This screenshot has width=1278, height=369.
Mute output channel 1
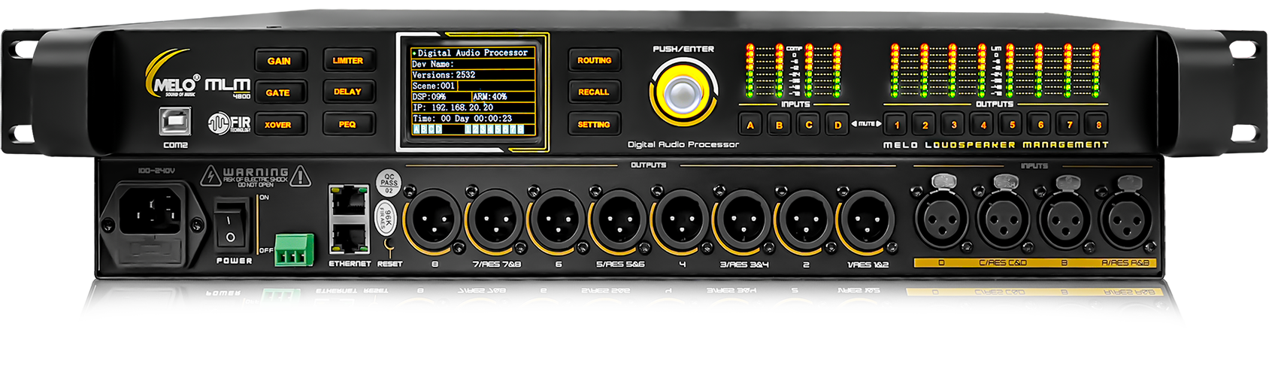896,125
